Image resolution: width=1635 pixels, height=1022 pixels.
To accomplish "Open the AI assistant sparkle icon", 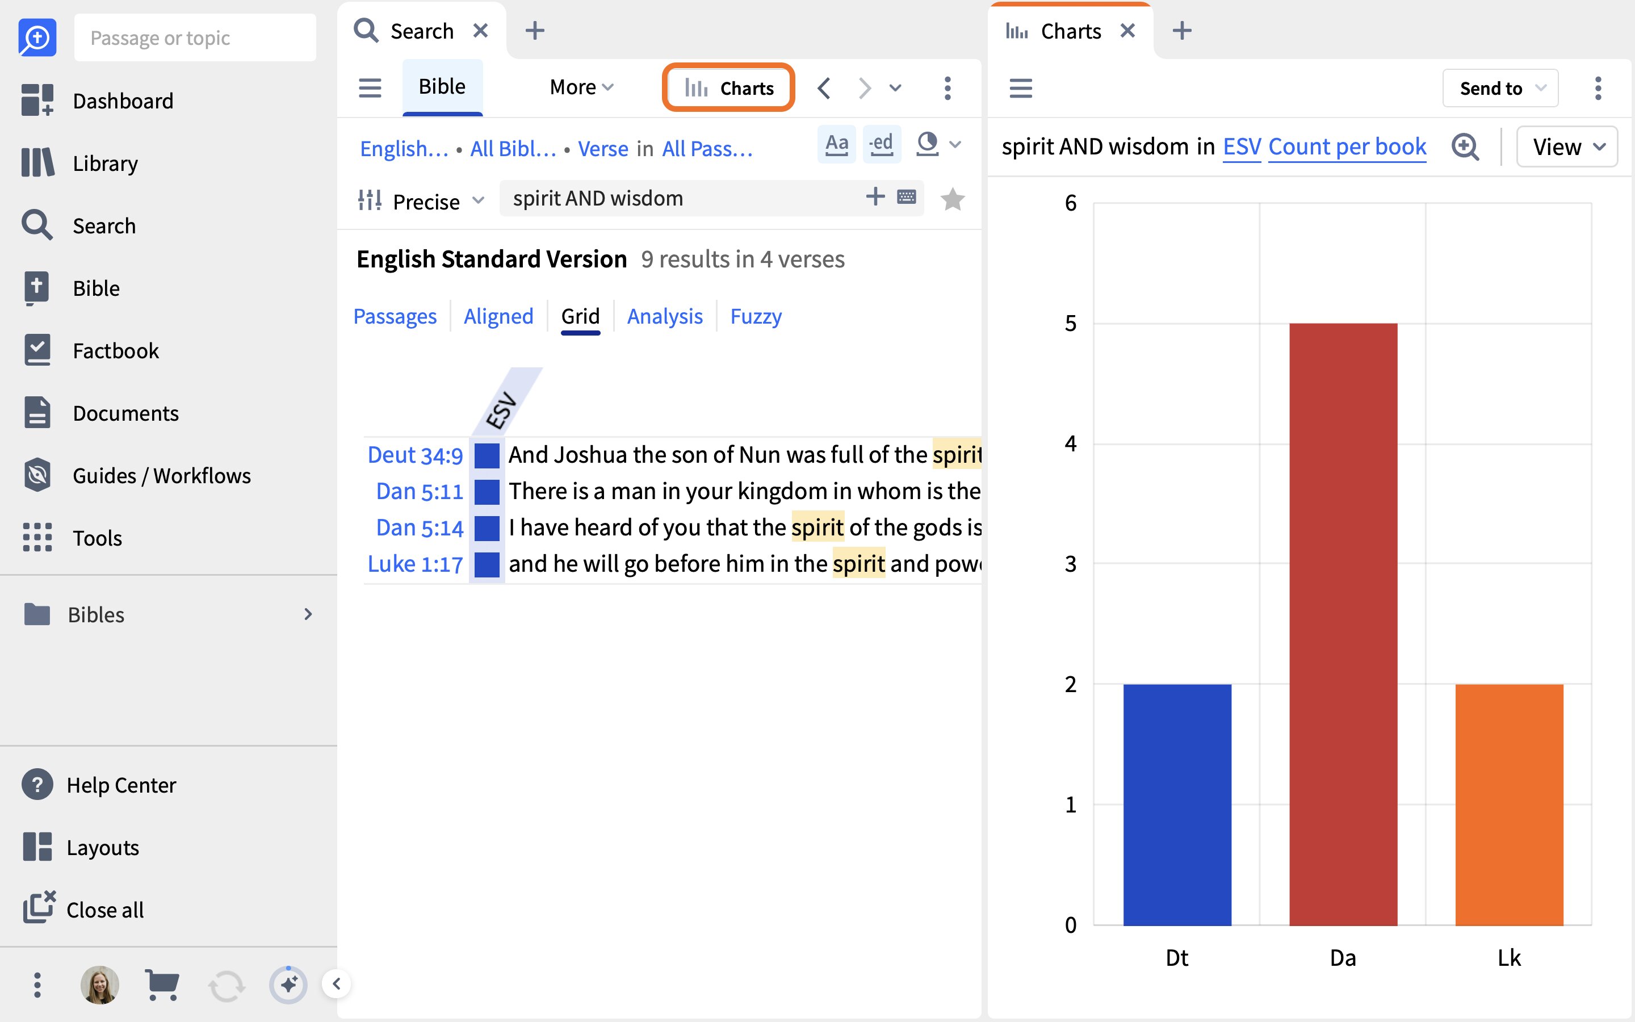I will [x=288, y=985].
